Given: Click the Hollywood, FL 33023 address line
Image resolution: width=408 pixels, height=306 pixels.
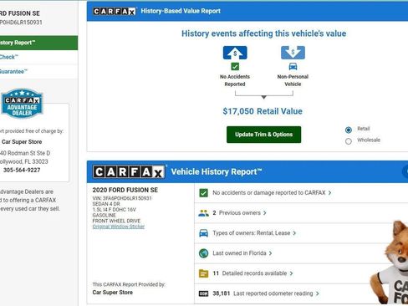Looking at the screenshot, I should tap(24, 161).
